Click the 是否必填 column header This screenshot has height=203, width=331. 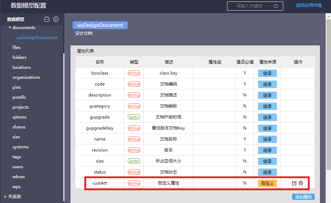pos(245,62)
